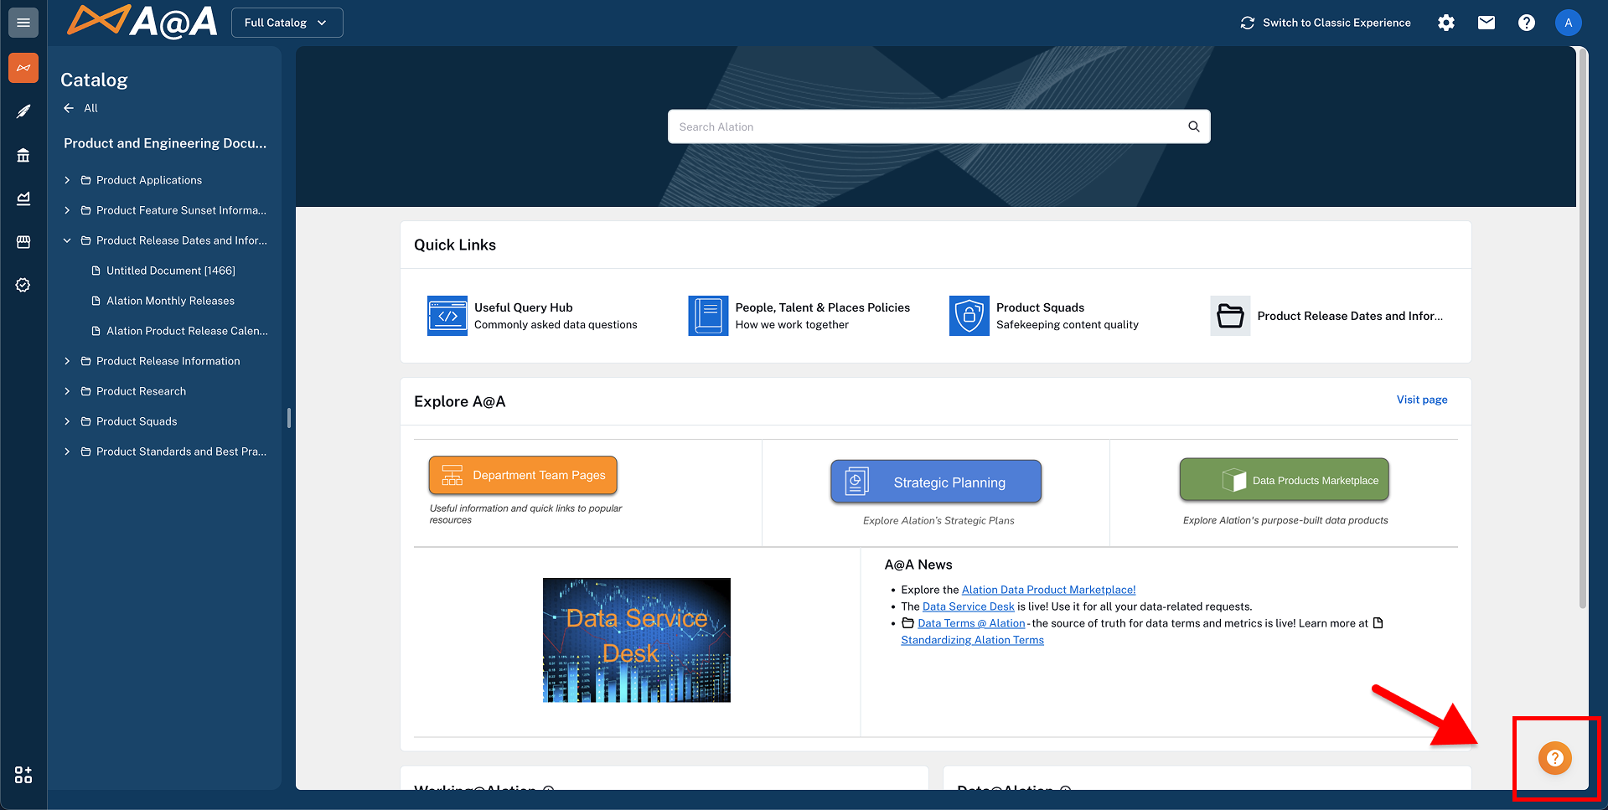Click the Department Team Pages button
The height and width of the screenshot is (810, 1608).
click(x=523, y=475)
